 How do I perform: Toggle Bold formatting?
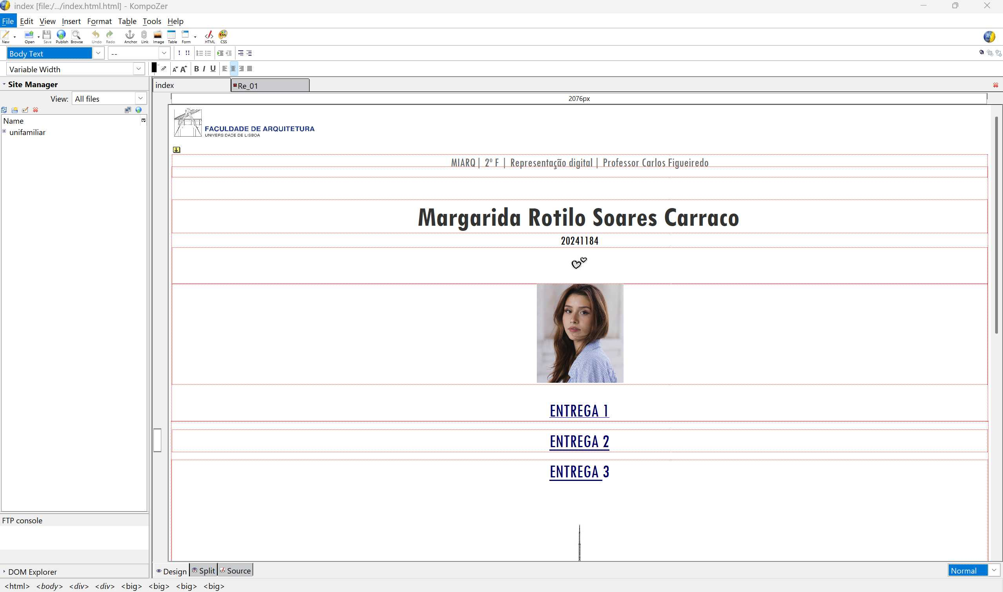196,69
